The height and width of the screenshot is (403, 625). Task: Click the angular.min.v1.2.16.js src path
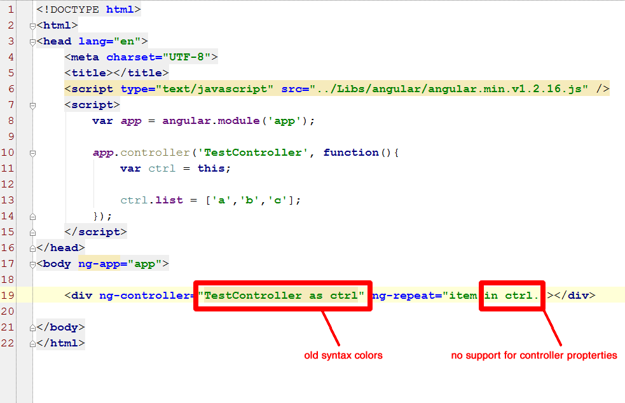click(449, 88)
